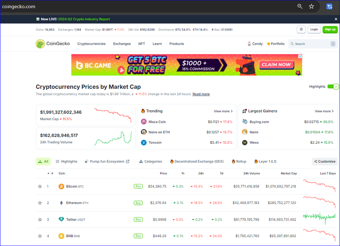The width and height of the screenshot is (340, 246).
Task: Click CLAIM NOW in the BC.GAME ad
Action: pos(276,65)
